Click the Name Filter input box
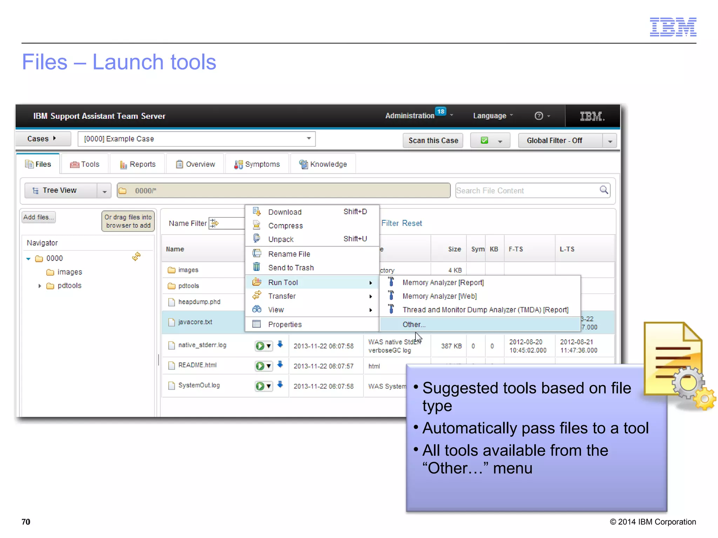Screen dimensions: 718x538 click(x=227, y=223)
